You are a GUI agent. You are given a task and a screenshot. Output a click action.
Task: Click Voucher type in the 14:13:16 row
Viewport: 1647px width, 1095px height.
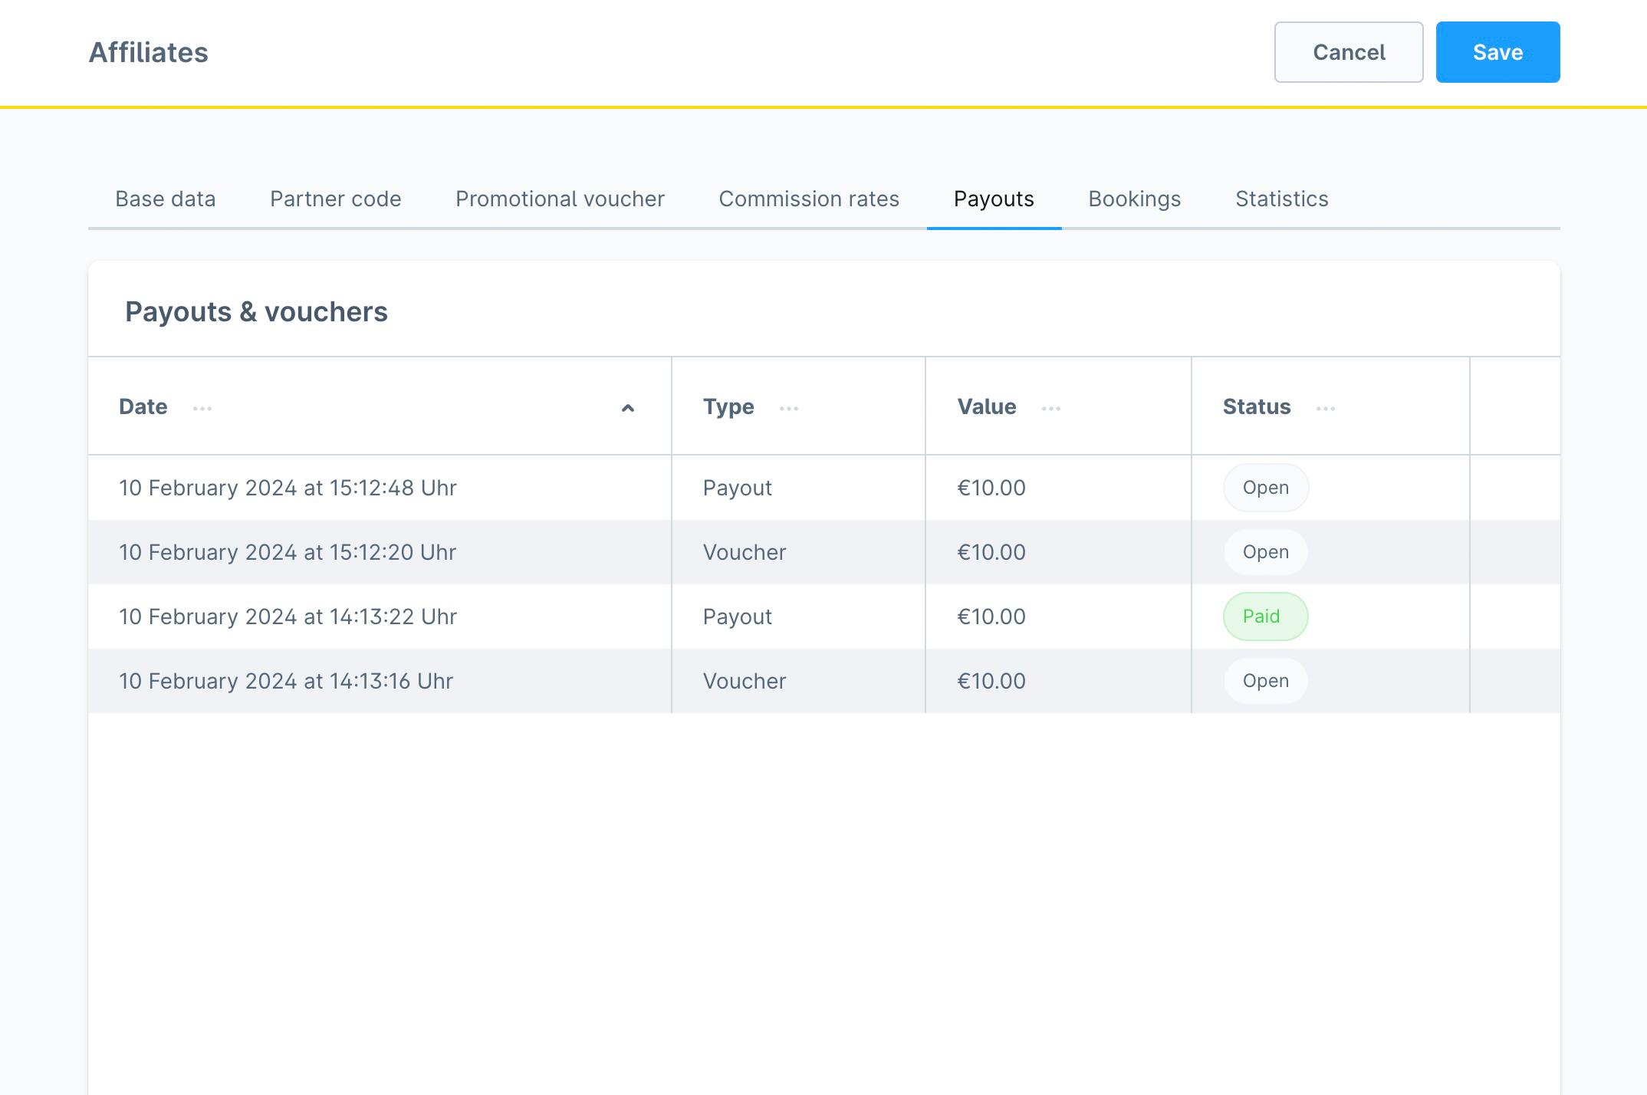click(745, 681)
